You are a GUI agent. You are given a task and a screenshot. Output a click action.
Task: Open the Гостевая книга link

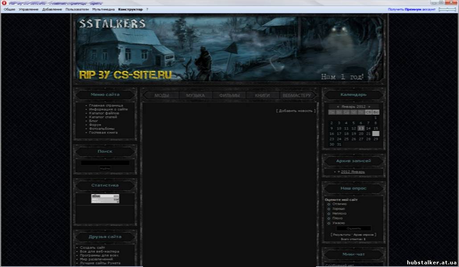[x=103, y=133]
